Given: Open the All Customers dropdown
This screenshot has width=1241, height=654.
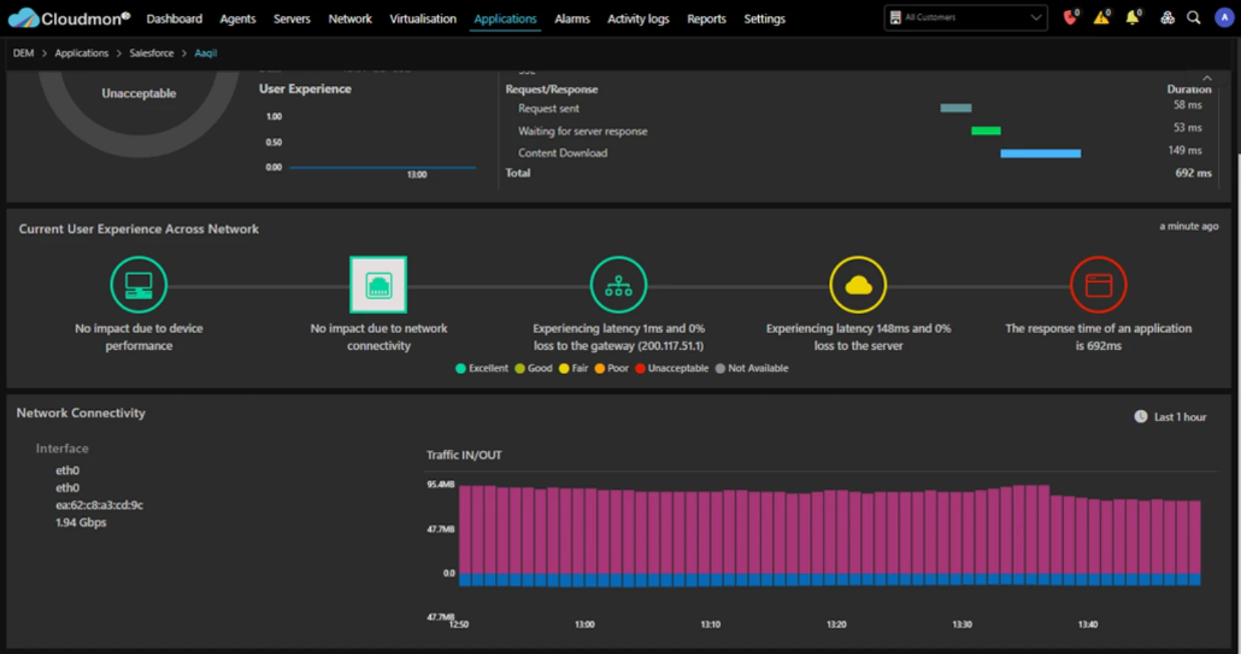Looking at the screenshot, I should [966, 17].
